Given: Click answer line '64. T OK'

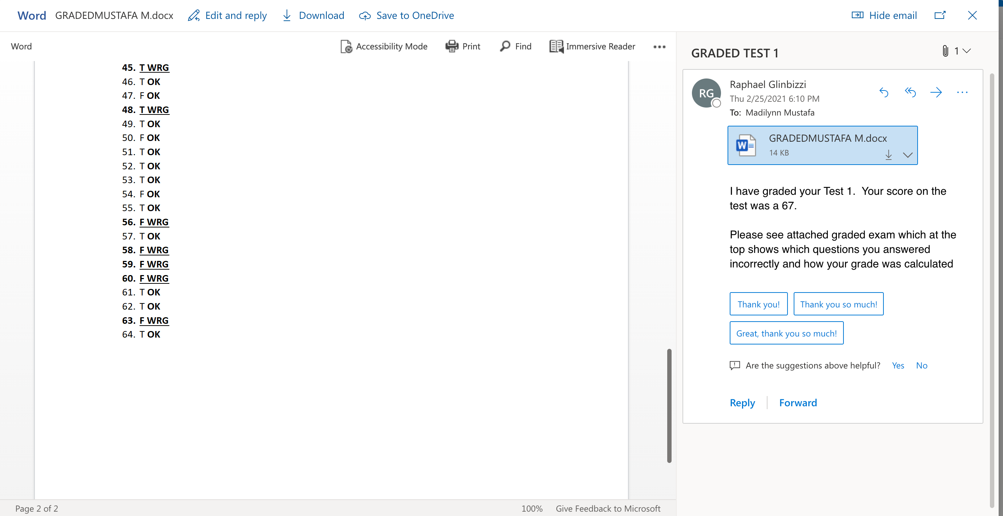Looking at the screenshot, I should [141, 334].
